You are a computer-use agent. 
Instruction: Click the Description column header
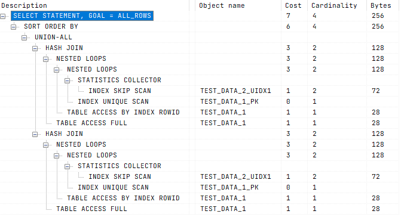point(24,5)
